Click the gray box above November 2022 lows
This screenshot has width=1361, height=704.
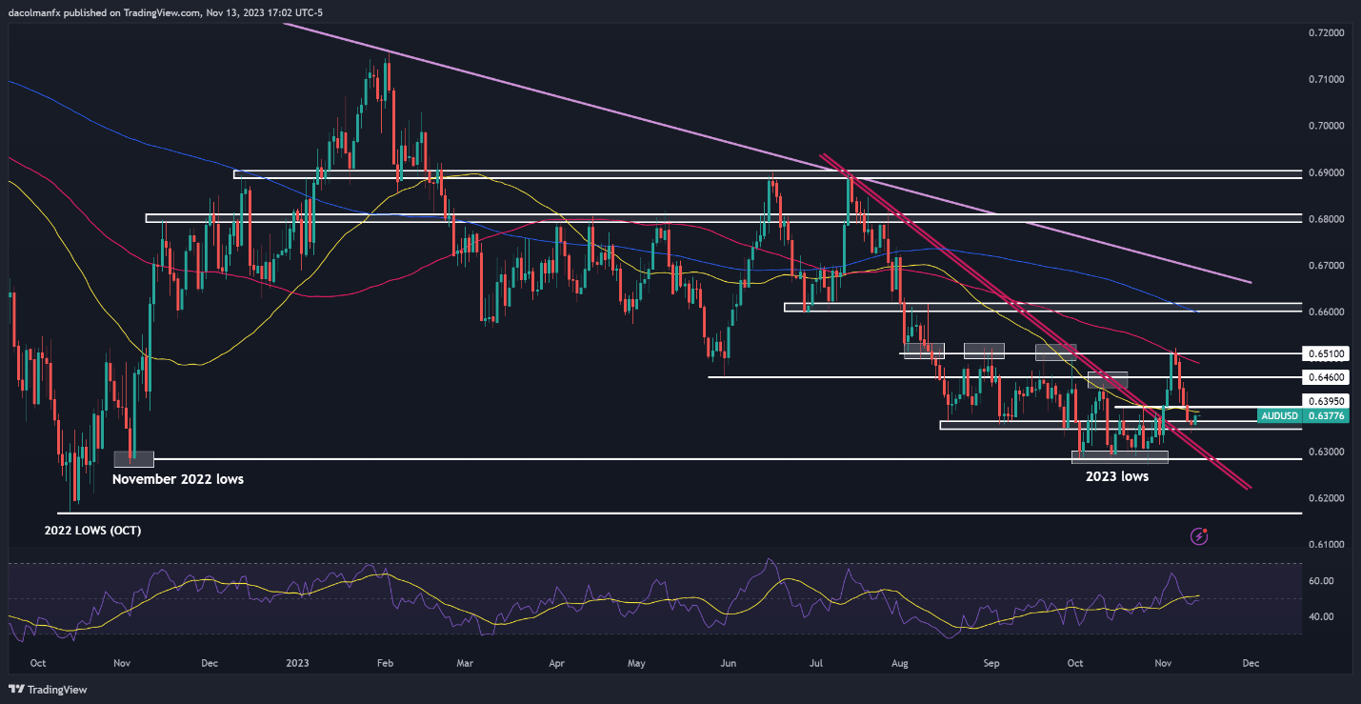[x=133, y=458]
